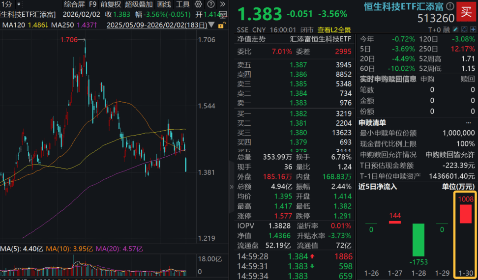Expand date range dropdown triangle

211,24
